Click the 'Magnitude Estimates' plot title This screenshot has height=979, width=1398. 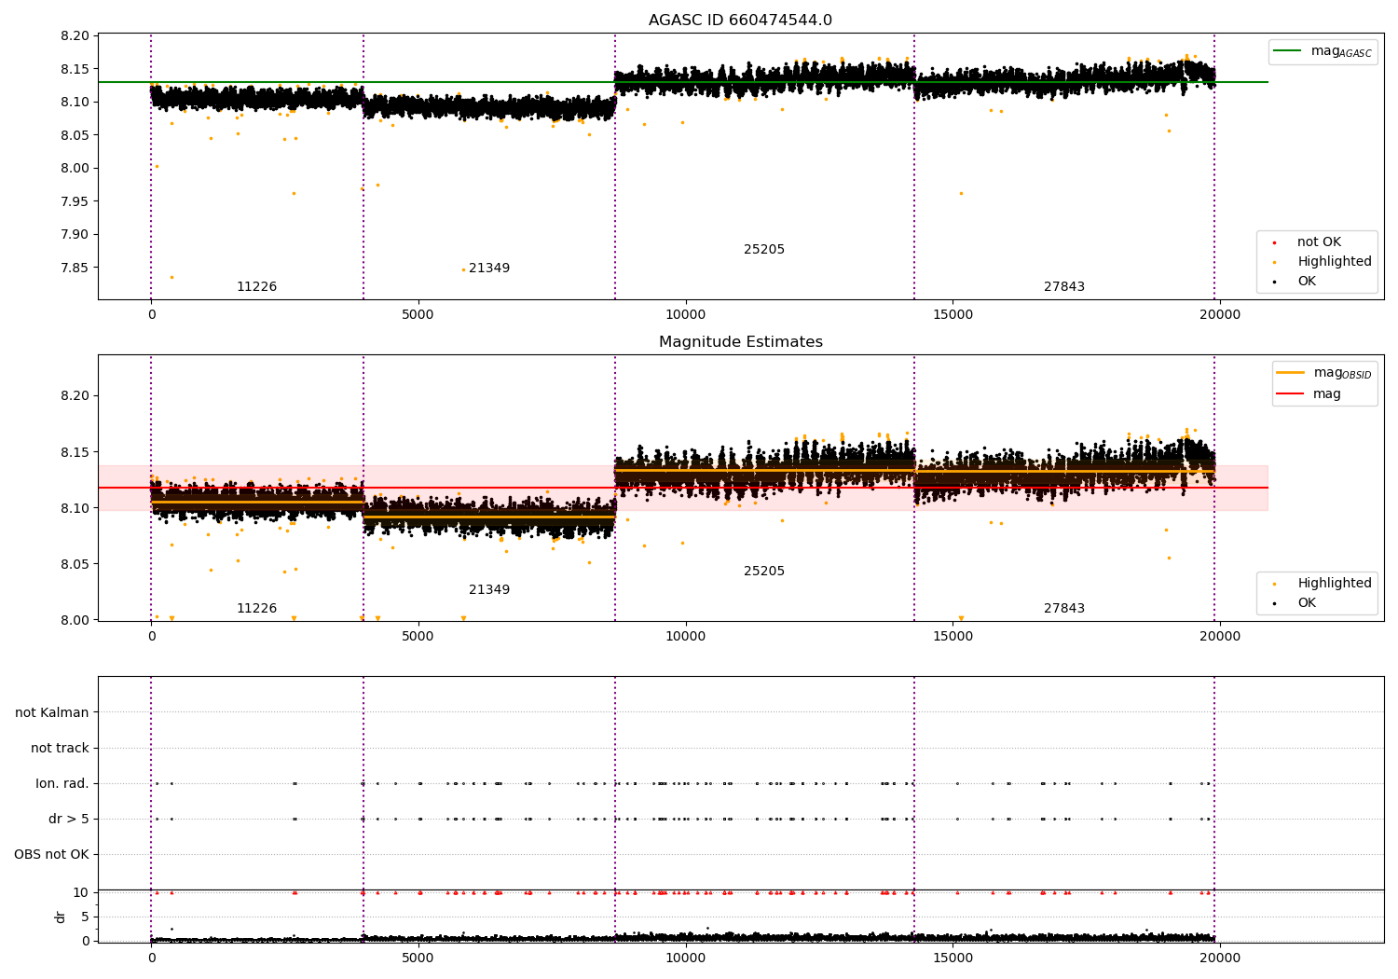740,342
